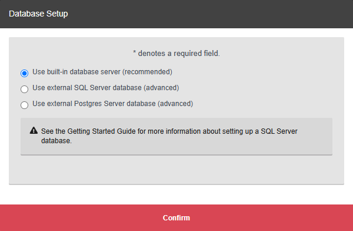The image size is (353, 231).
Task: Select the external Postgres Server radio button
Action: (24, 105)
